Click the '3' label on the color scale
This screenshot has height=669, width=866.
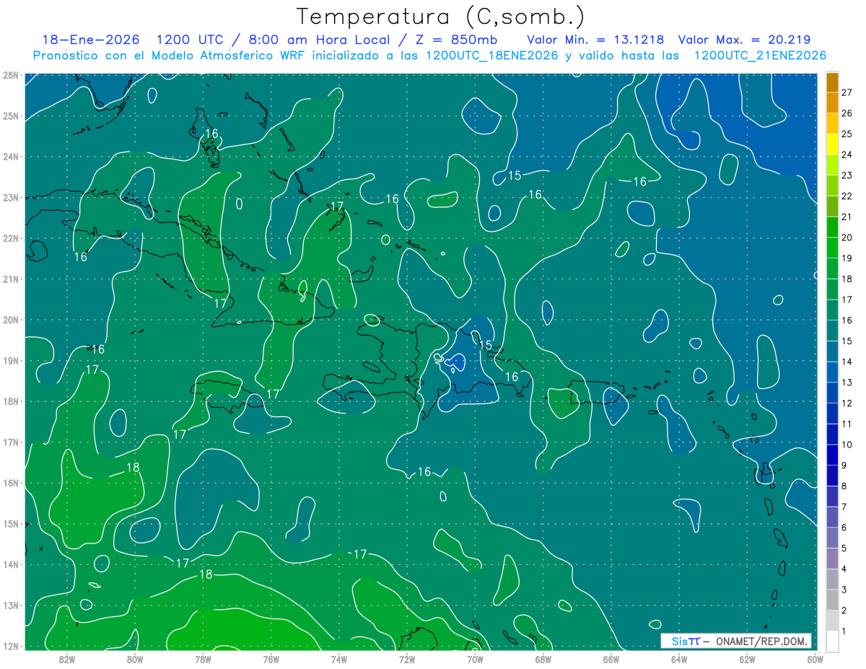[x=845, y=590]
